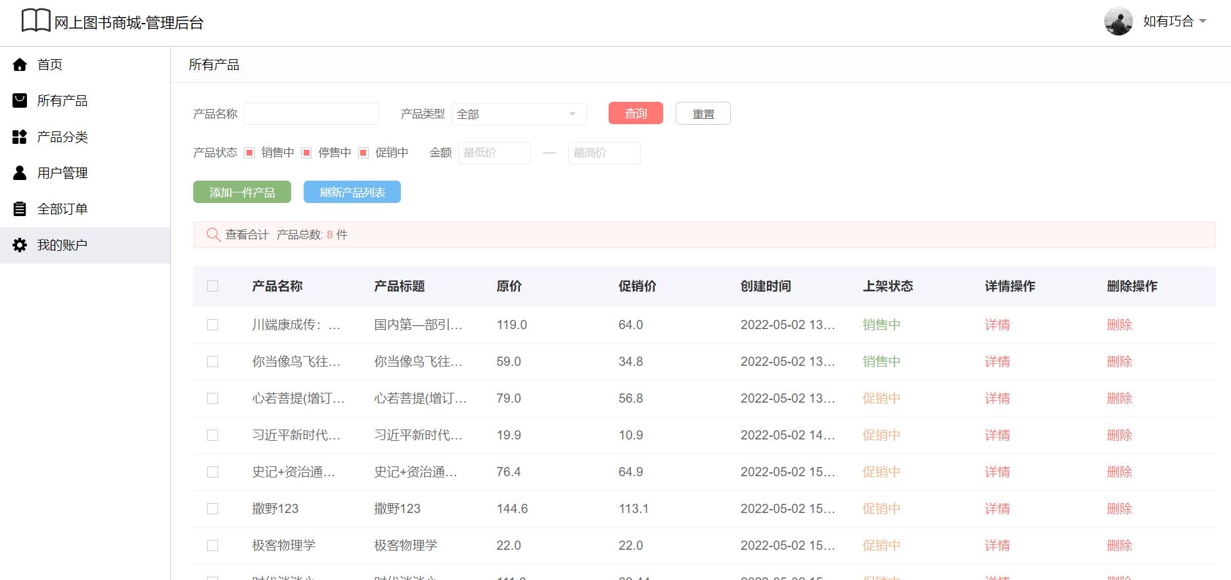Select the checkbox for 你当像鸟飞往 row
Image resolution: width=1231 pixels, height=580 pixels.
(212, 361)
